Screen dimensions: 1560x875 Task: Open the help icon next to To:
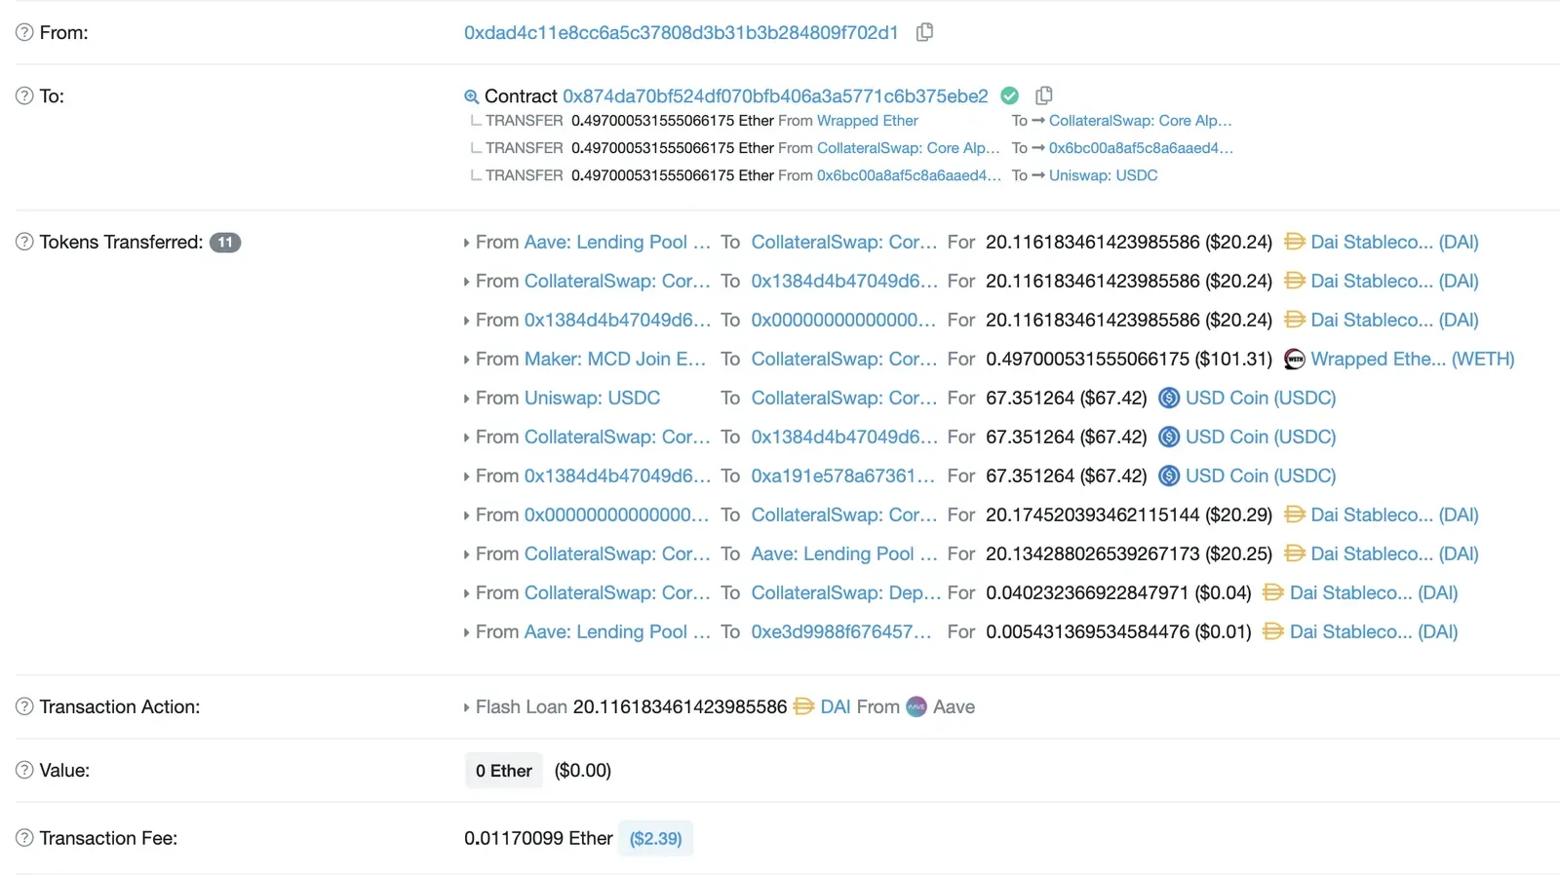[x=24, y=95]
